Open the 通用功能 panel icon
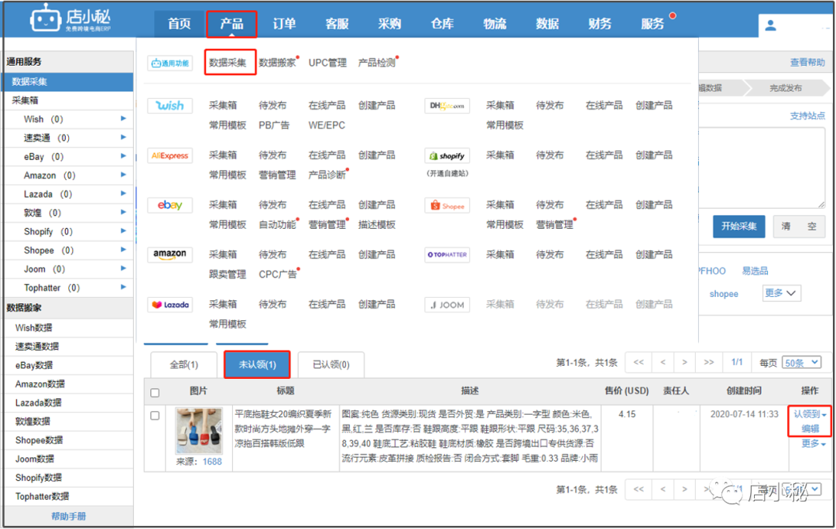The height and width of the screenshot is (529, 836). (x=170, y=63)
